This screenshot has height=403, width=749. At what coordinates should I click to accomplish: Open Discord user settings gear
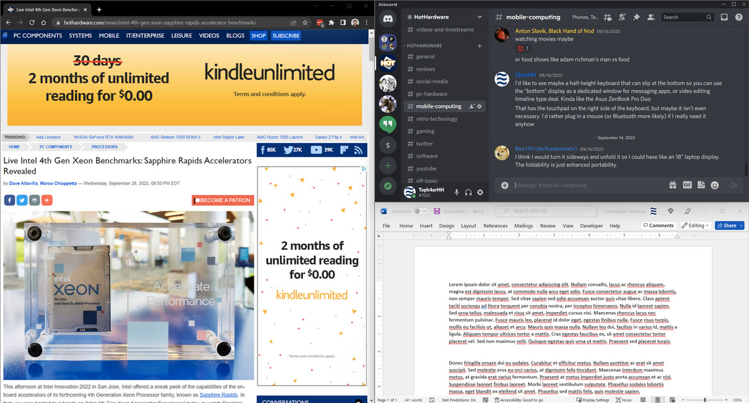(x=480, y=192)
